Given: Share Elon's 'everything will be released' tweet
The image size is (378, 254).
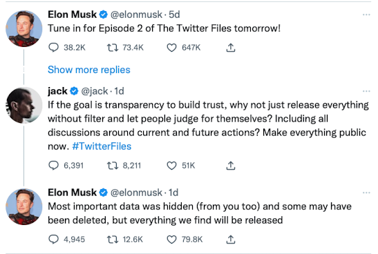Looking at the screenshot, I should click(x=231, y=240).
